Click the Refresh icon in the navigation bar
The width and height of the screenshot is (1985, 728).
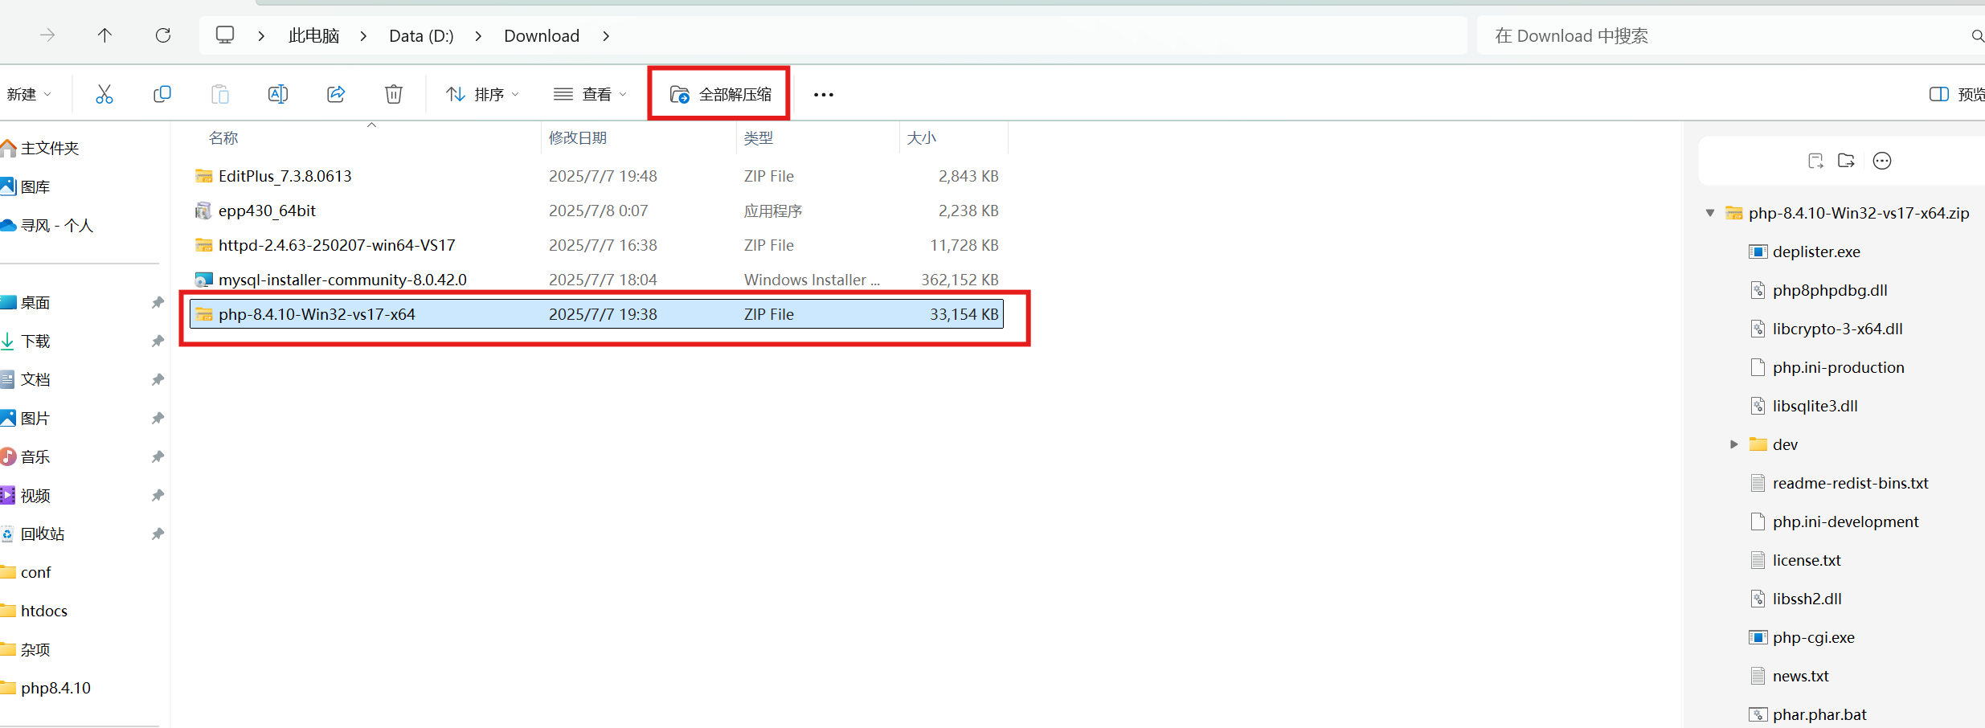163,35
